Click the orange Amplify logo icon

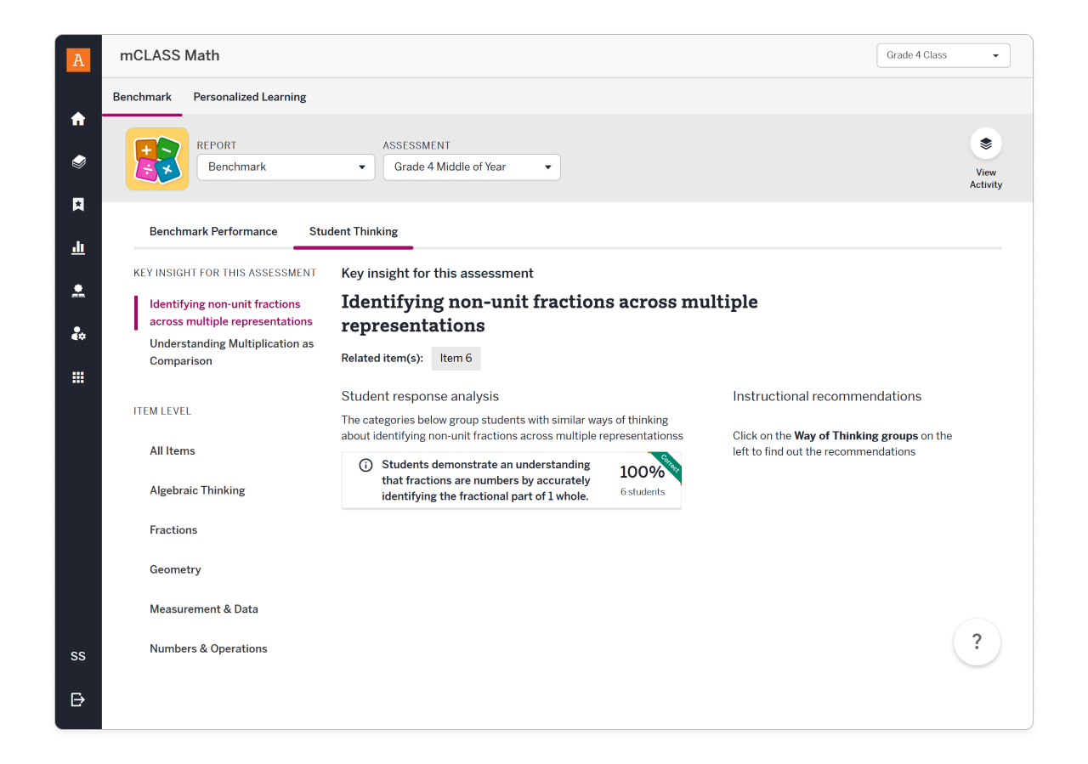click(x=78, y=59)
